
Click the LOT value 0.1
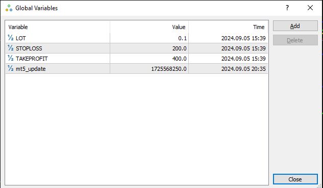182,38
